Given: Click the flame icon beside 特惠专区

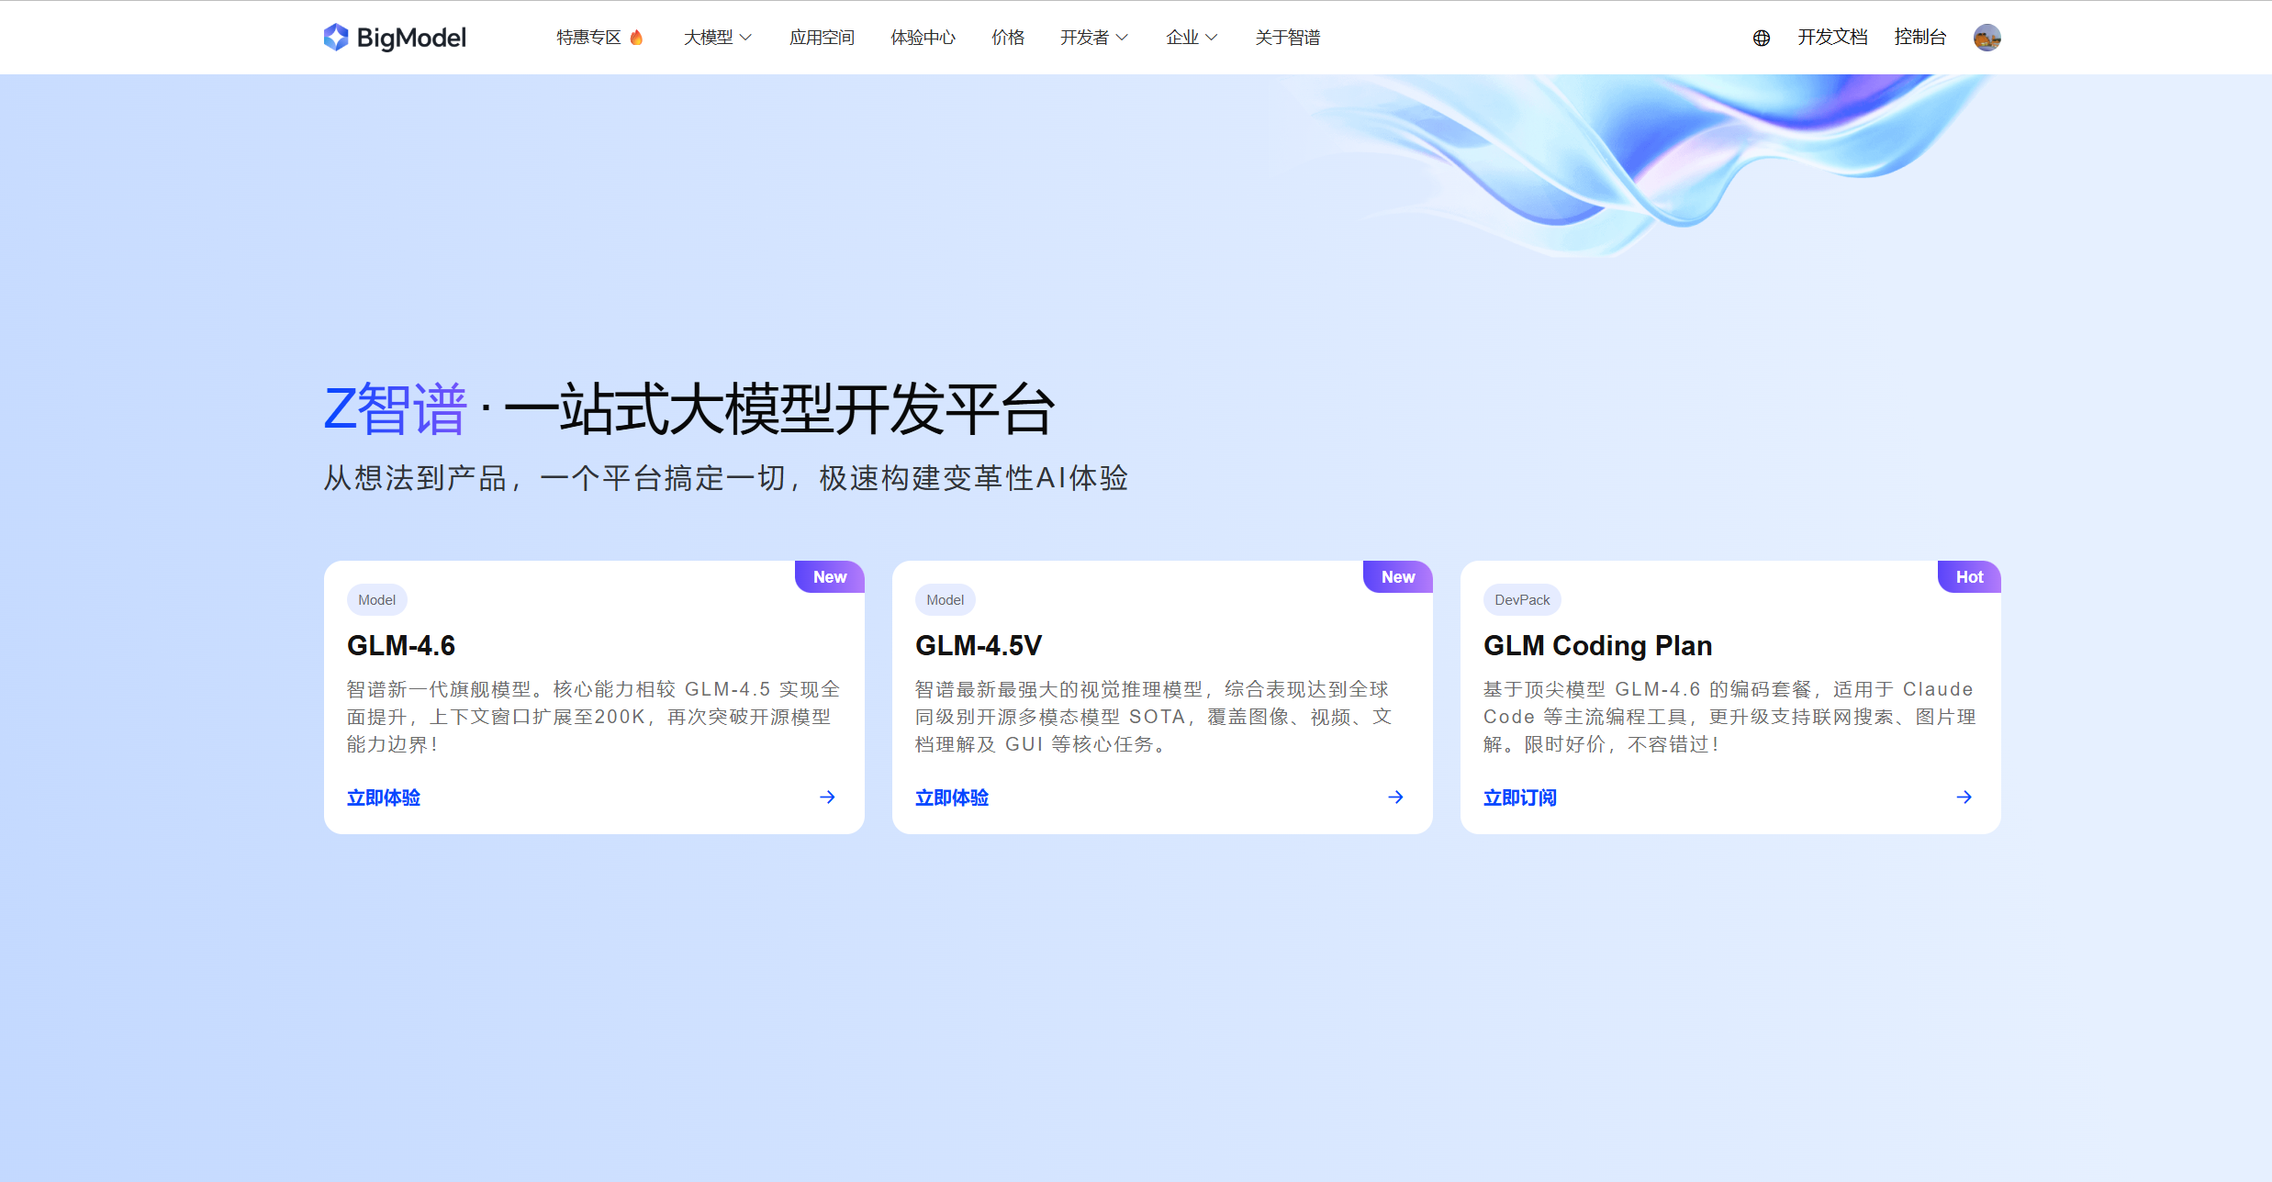Looking at the screenshot, I should (636, 38).
